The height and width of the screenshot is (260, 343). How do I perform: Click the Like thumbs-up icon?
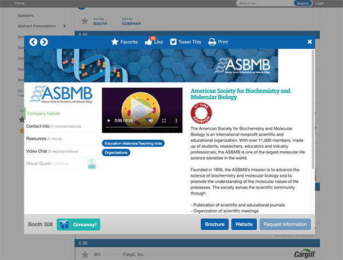(148, 42)
